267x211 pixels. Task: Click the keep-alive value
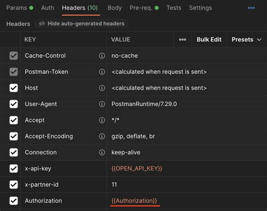pyautogui.click(x=126, y=152)
